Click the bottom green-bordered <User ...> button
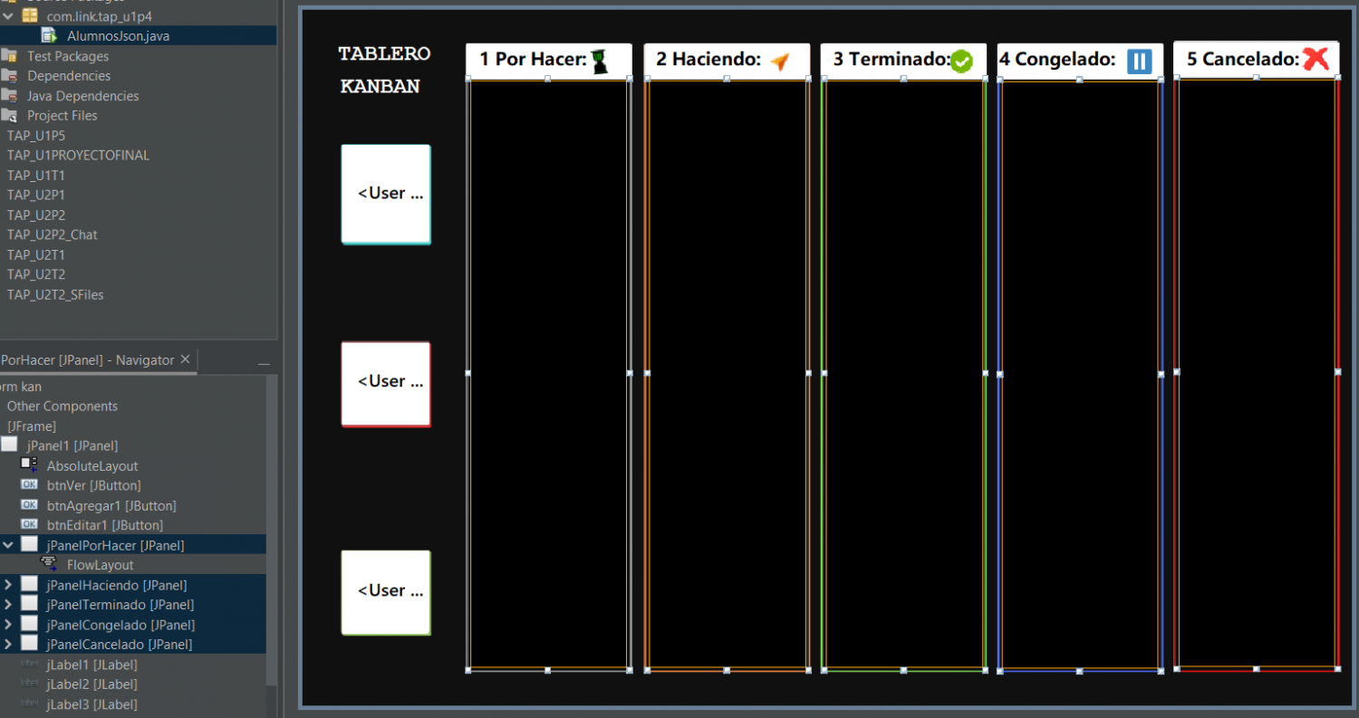 pyautogui.click(x=386, y=592)
